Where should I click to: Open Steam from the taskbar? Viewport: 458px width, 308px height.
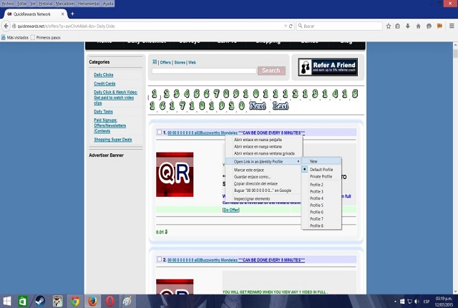tap(41, 301)
